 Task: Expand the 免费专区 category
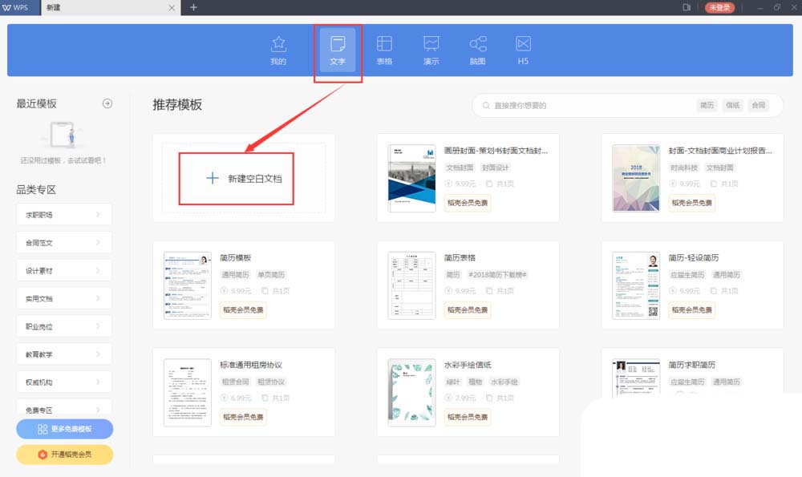(x=63, y=410)
